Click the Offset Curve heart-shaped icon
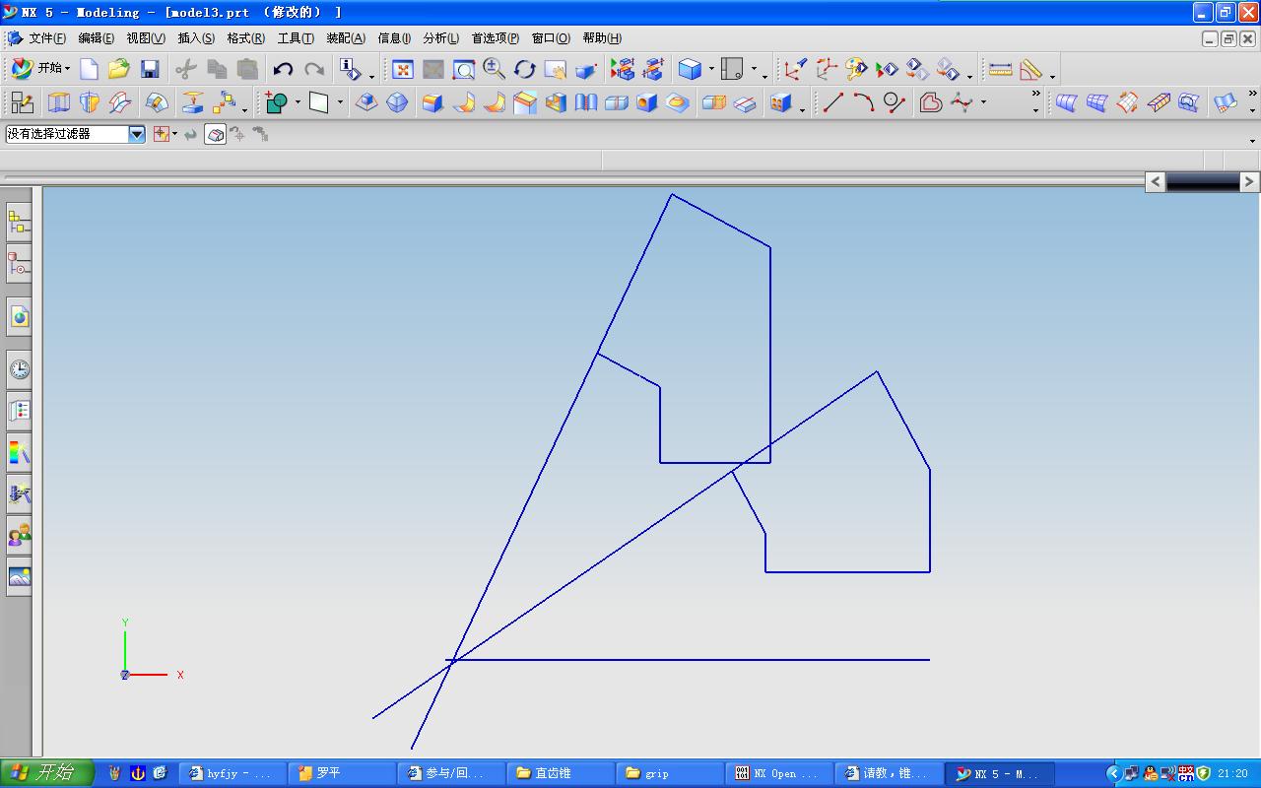 (x=931, y=102)
